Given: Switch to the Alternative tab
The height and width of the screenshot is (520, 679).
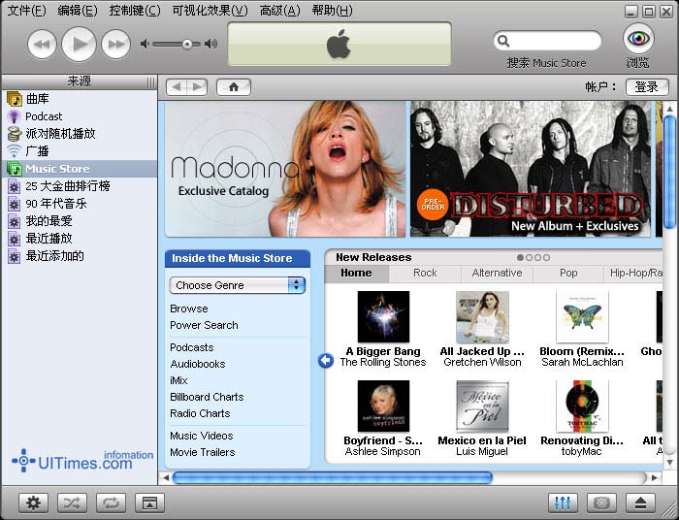Looking at the screenshot, I should (497, 274).
